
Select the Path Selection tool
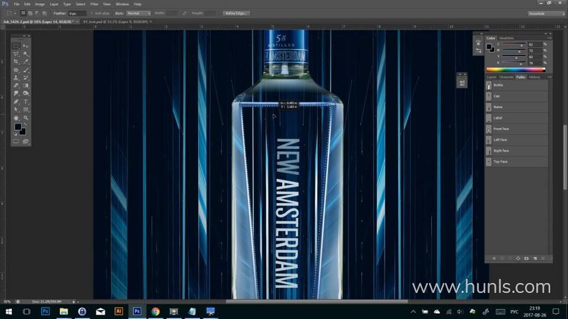pos(16,110)
